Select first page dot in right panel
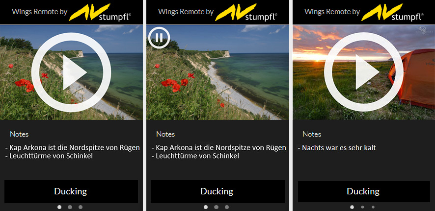The width and height of the screenshot is (435, 211). click(x=352, y=207)
